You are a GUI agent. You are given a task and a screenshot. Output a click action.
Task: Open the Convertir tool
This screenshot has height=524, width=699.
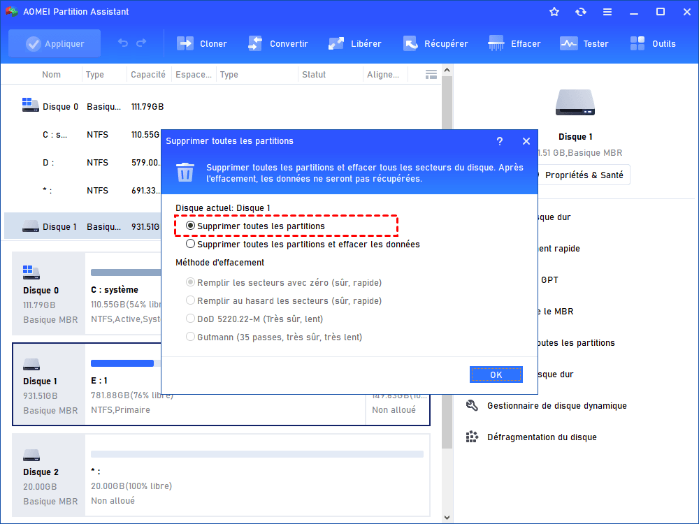278,43
